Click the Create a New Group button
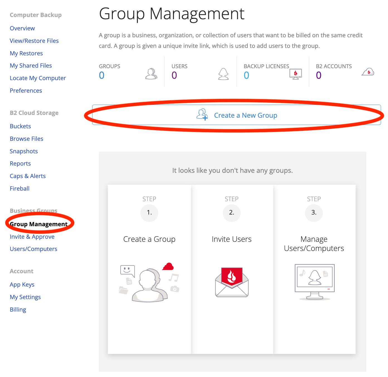Viewport: 388px width, 377px height. click(236, 115)
